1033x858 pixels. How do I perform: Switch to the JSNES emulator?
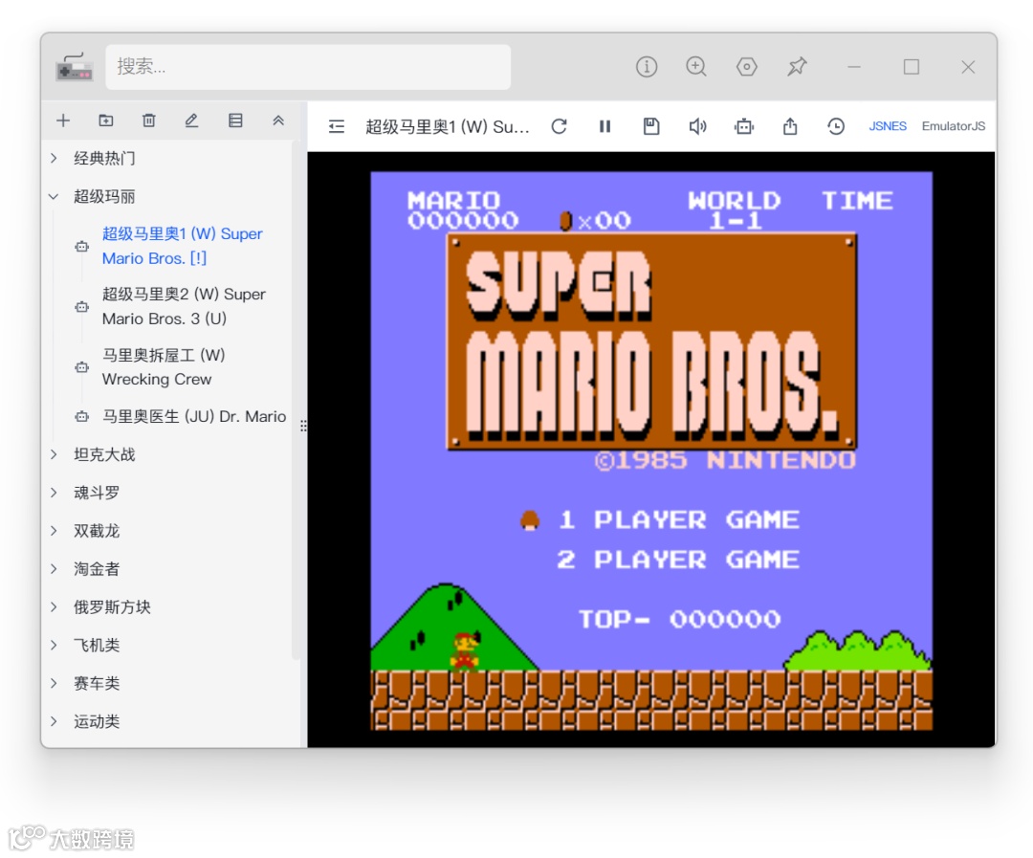coord(888,126)
